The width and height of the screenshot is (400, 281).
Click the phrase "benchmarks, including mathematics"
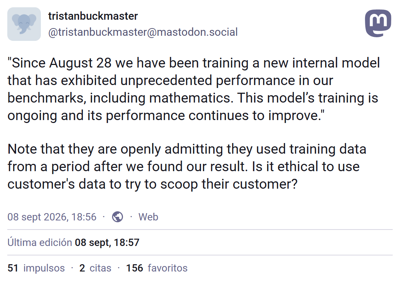pyautogui.click(x=120, y=98)
